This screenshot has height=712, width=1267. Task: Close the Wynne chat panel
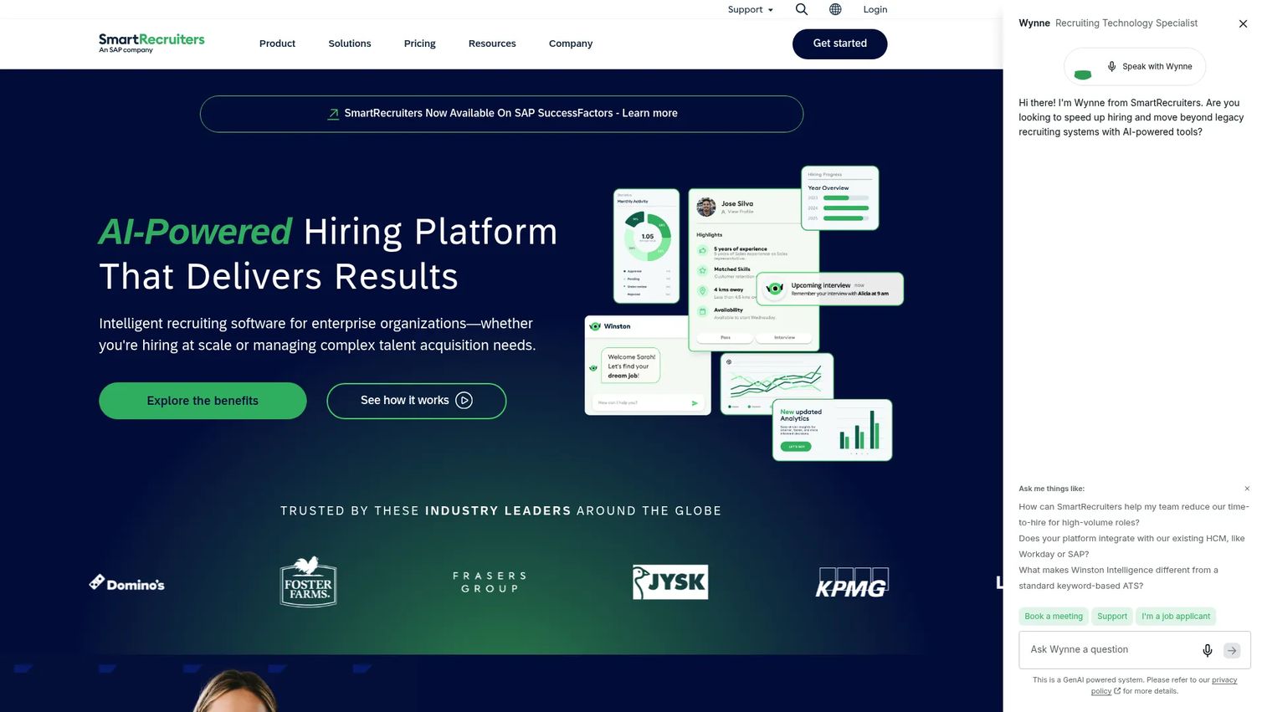pos(1243,23)
